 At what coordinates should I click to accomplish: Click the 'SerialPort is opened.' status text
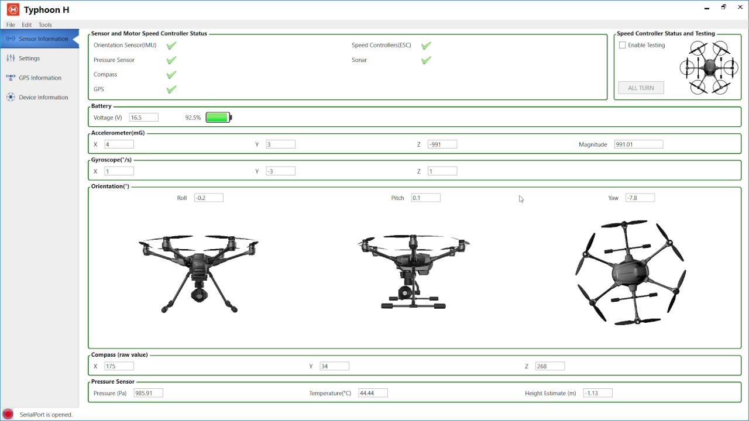pyautogui.click(x=46, y=415)
